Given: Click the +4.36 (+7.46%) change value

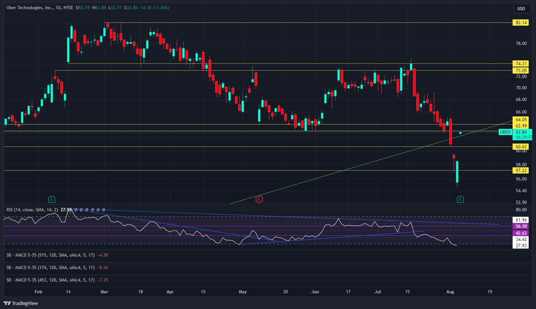Looking at the screenshot, I should (155, 7).
